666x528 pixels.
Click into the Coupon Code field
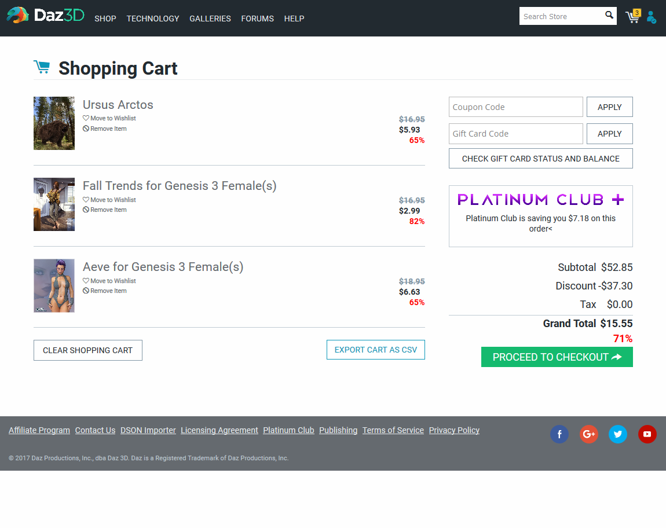click(x=515, y=107)
